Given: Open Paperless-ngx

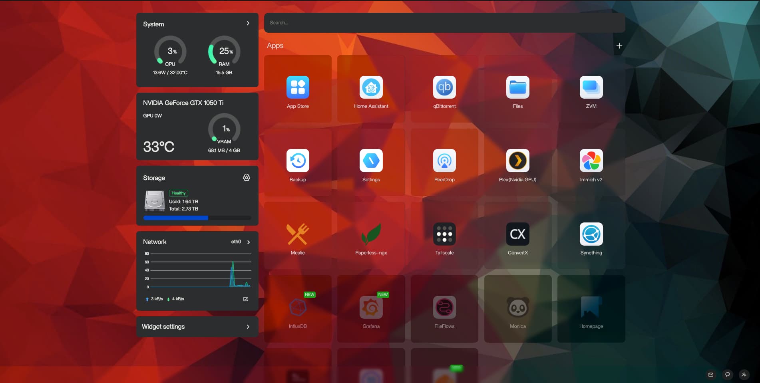Looking at the screenshot, I should pos(371,234).
